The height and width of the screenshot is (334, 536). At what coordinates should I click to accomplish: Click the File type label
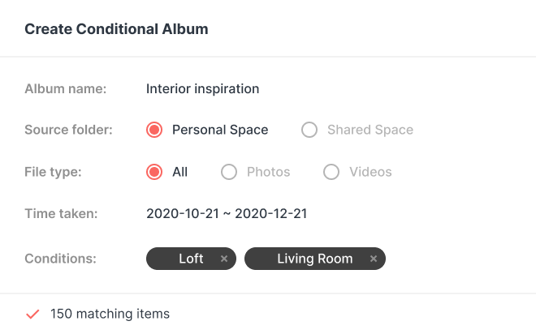54,172
